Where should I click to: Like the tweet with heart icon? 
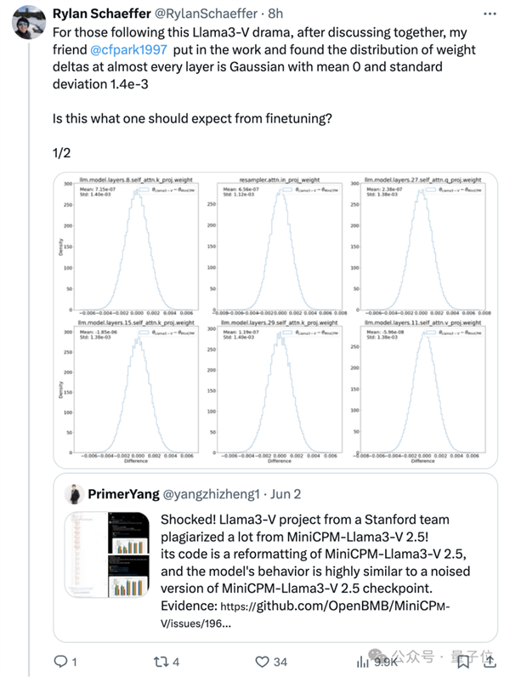coord(262,662)
